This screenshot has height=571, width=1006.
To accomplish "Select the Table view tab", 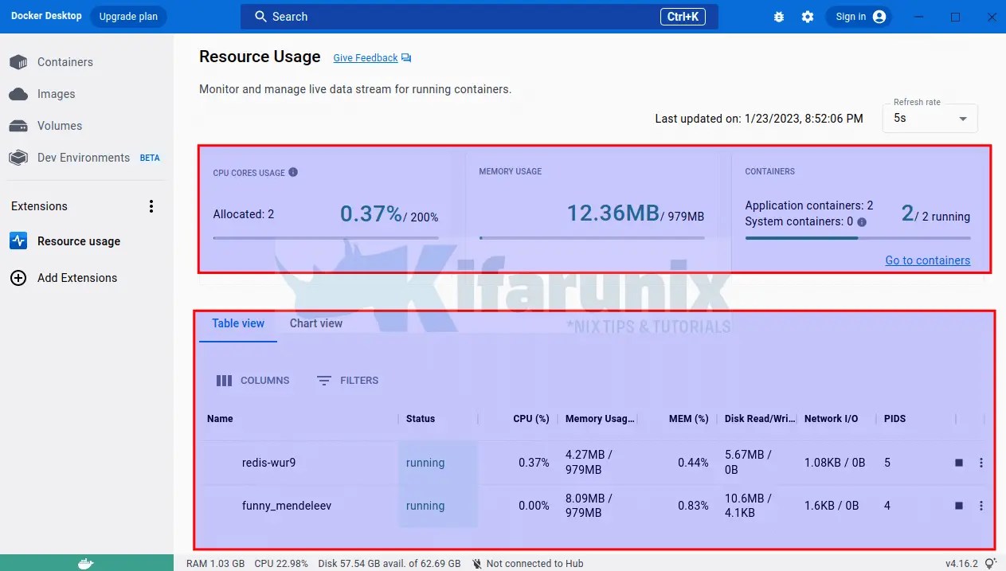I will coord(237,323).
